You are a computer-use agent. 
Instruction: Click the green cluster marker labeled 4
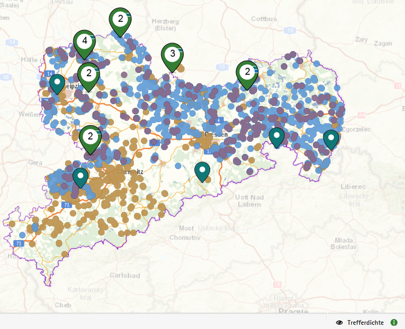click(x=84, y=42)
